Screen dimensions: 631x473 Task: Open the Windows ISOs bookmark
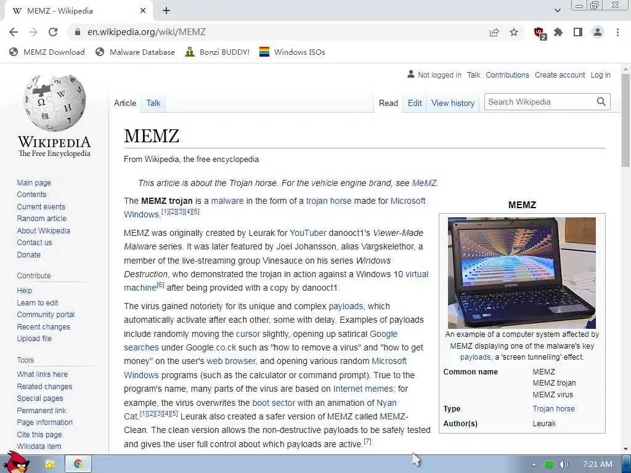click(x=292, y=52)
